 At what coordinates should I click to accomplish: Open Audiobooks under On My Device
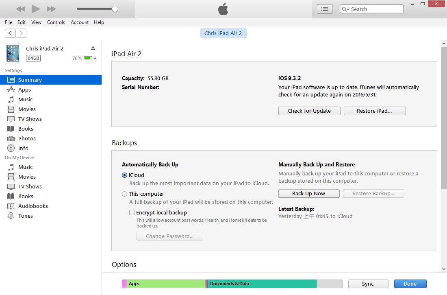point(33,206)
